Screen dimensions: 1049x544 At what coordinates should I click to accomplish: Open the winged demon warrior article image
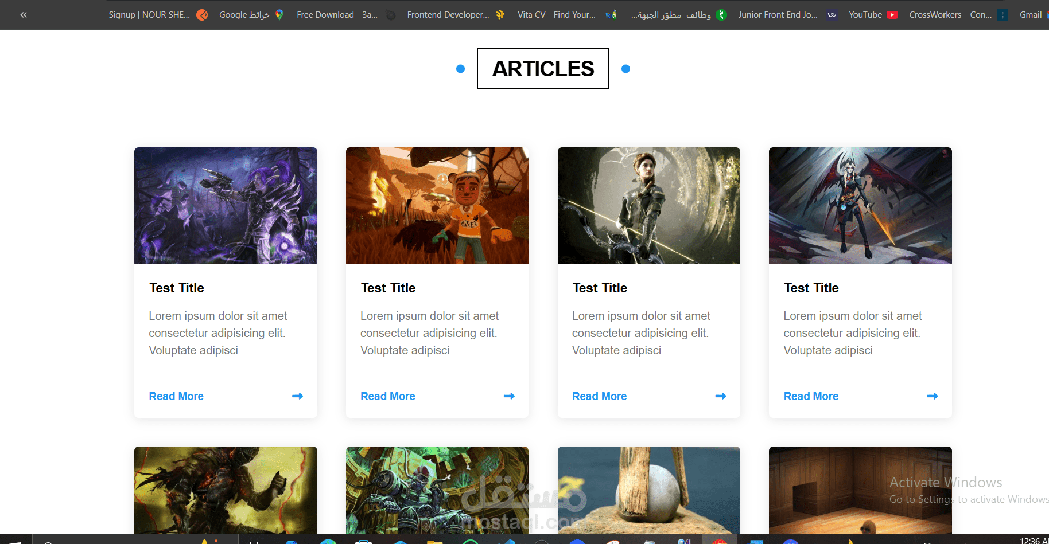click(860, 205)
